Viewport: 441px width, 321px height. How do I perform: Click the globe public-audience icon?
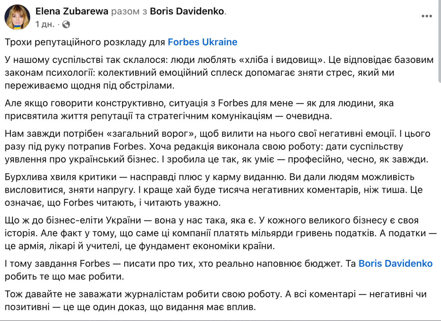click(66, 24)
